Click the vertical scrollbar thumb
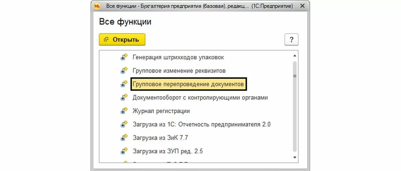 click(295, 76)
